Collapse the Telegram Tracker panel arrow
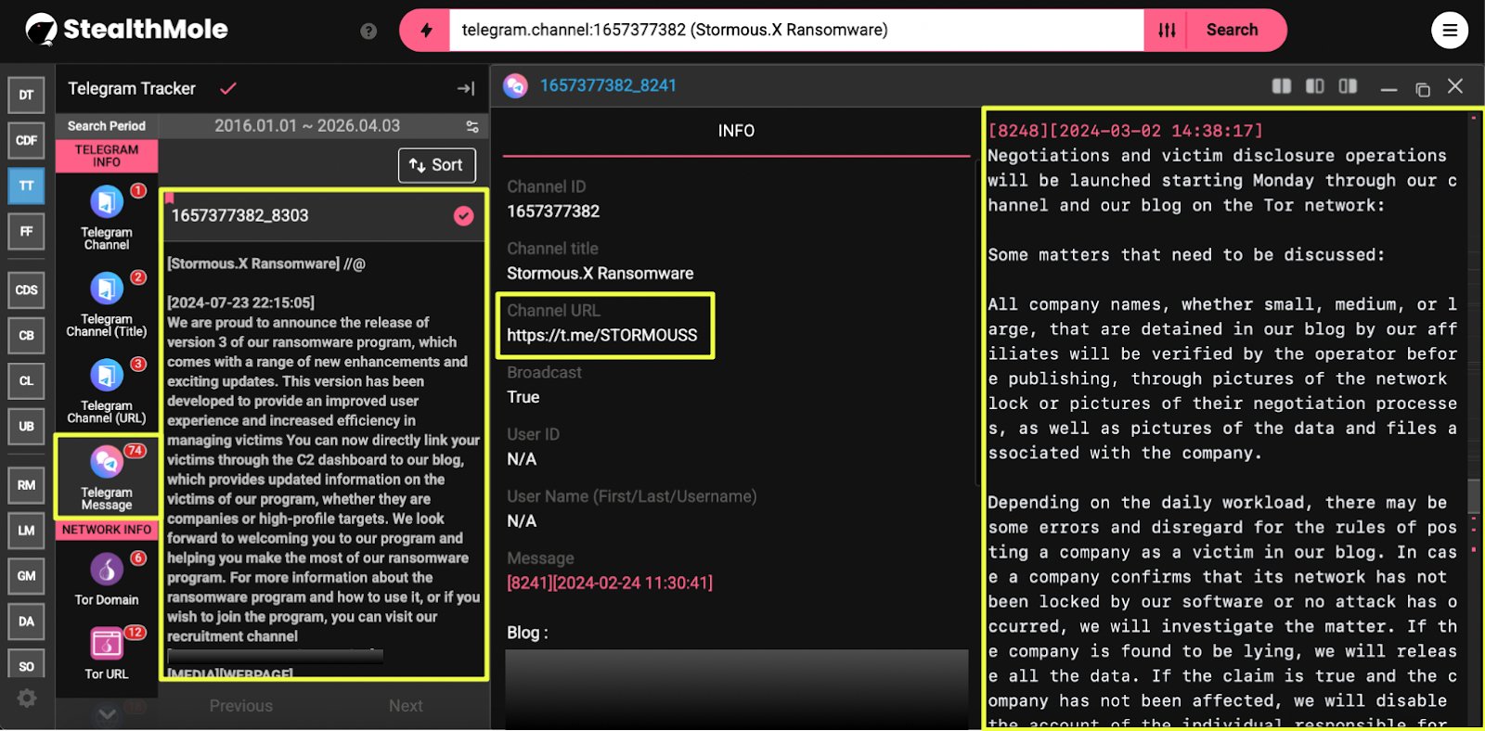 466,89
